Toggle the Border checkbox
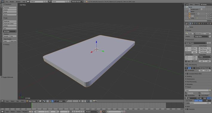Image resolution: width=212 pixels, height=113 pixels. pyautogui.click(x=186, y=61)
